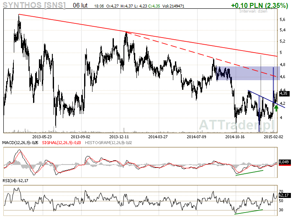Click x-axis date 2015-02-02

coord(273,137)
